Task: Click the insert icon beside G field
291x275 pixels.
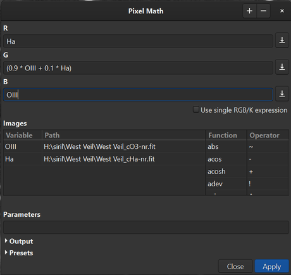Action: tap(282, 67)
